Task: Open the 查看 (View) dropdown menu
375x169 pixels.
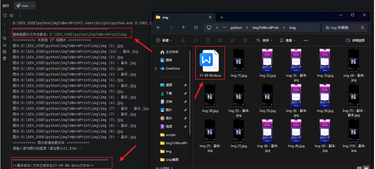Action: click(x=287, y=40)
